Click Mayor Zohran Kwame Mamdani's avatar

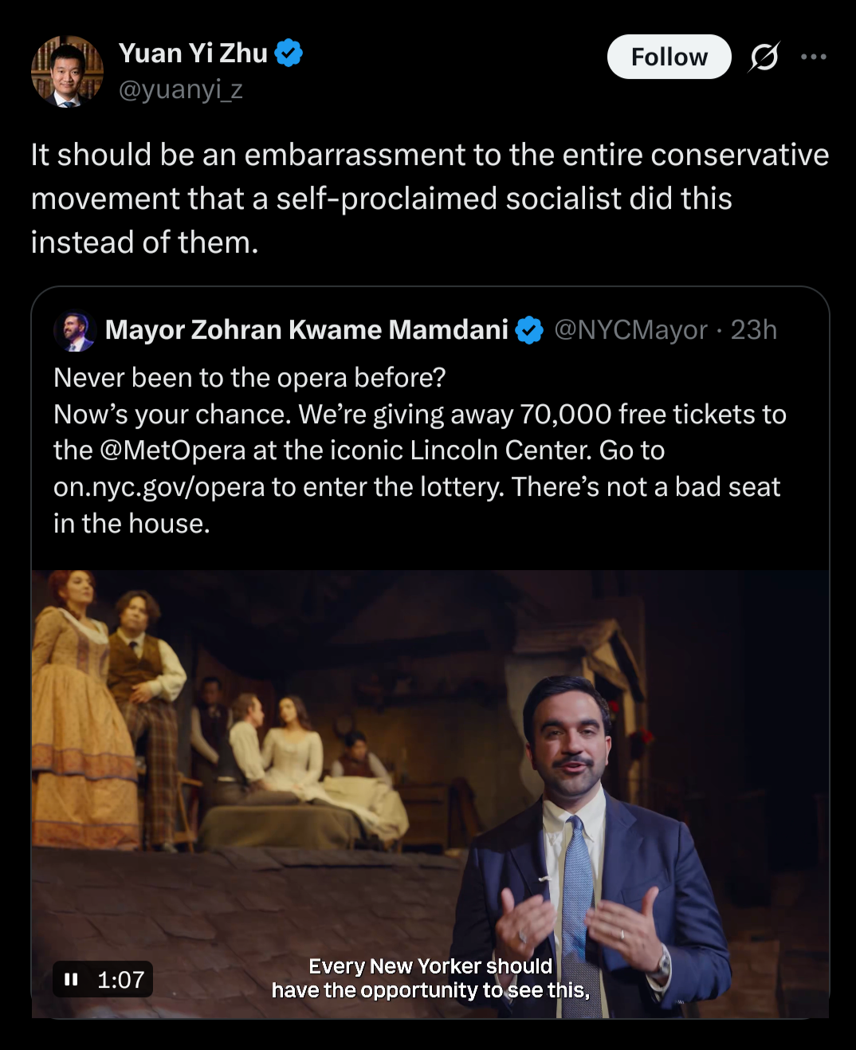[75, 330]
